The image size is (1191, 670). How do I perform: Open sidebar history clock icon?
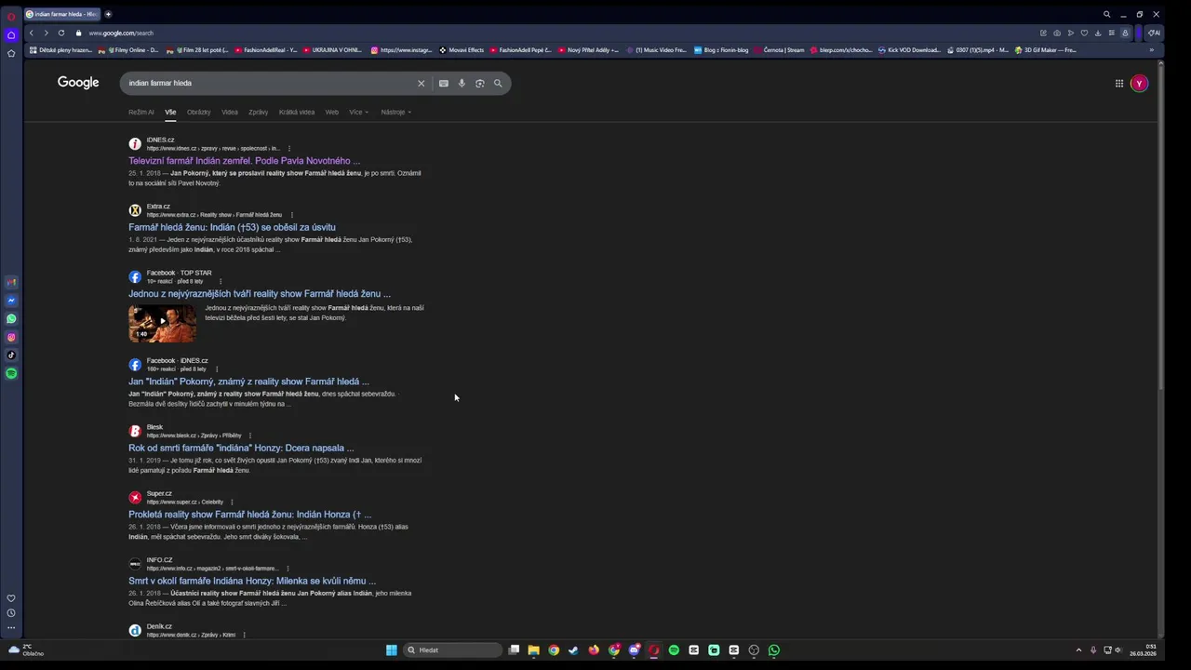[11, 612]
